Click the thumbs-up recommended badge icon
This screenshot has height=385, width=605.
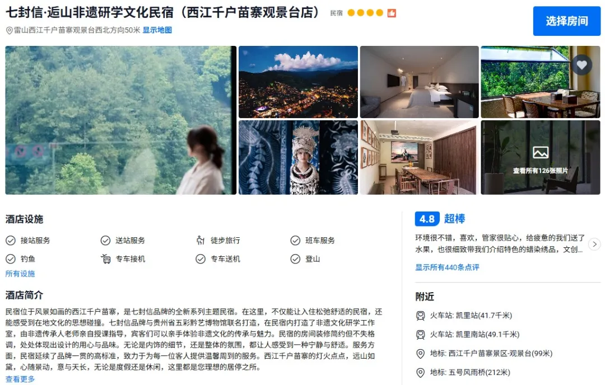pyautogui.click(x=392, y=13)
